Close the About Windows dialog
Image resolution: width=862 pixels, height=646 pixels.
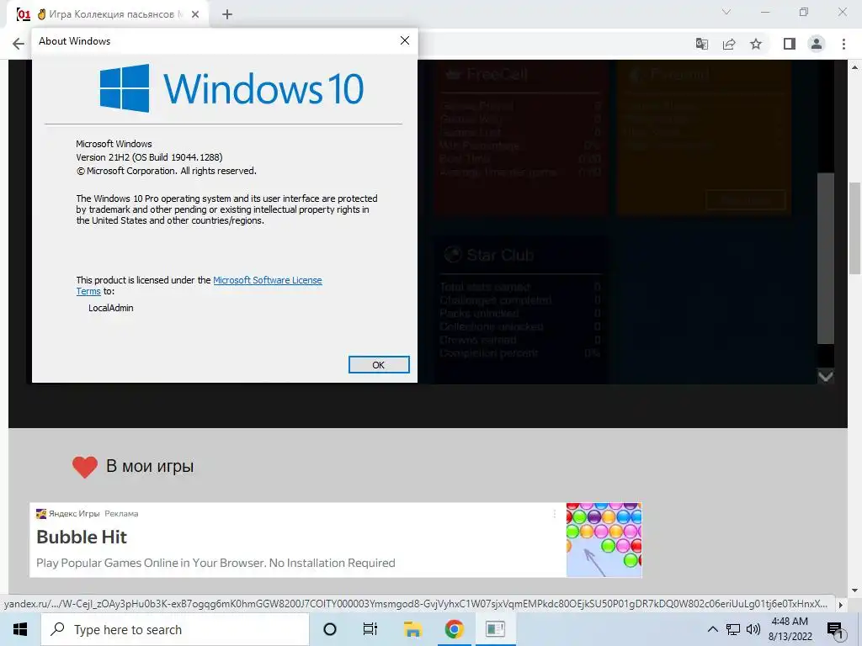pyautogui.click(x=405, y=40)
